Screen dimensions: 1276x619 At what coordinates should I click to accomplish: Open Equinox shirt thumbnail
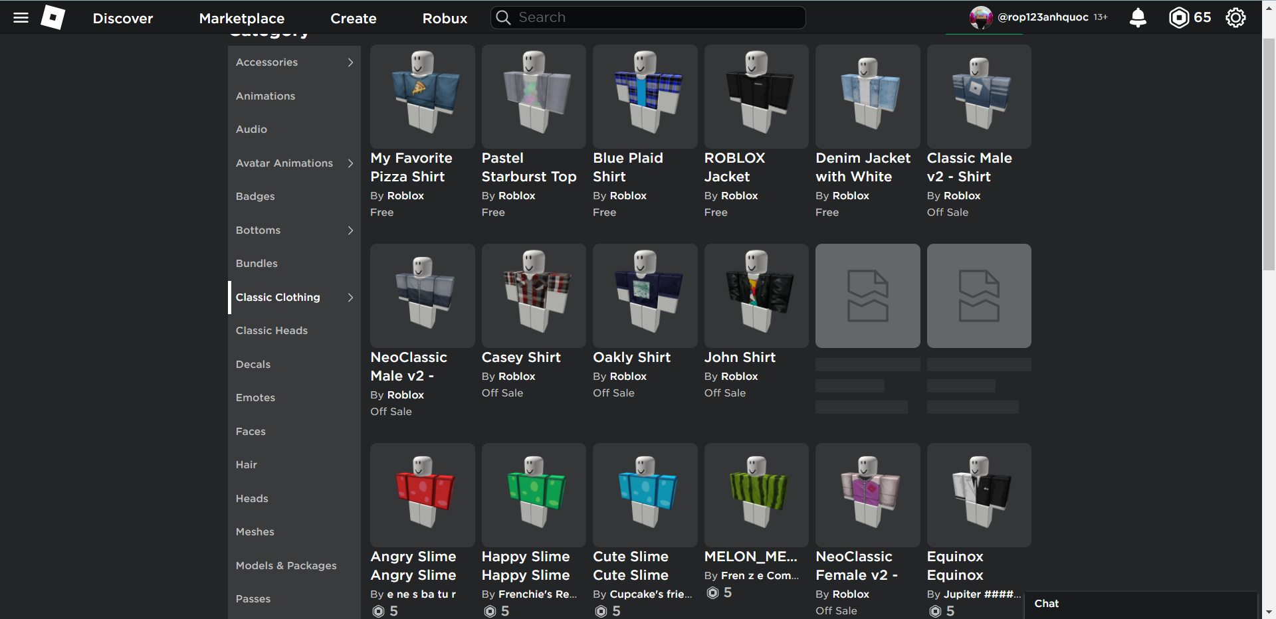click(979, 495)
